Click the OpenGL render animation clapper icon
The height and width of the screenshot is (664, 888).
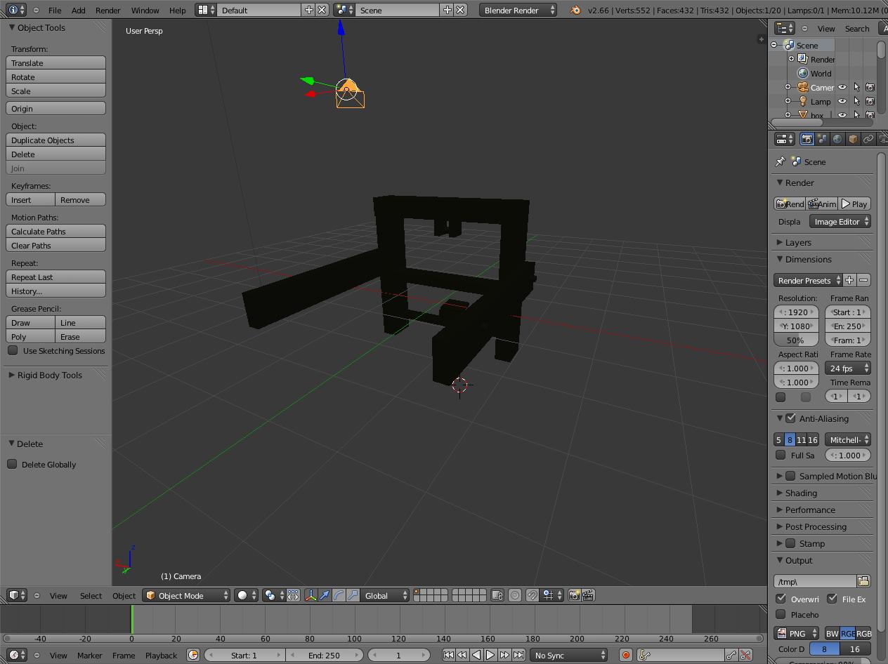click(588, 595)
